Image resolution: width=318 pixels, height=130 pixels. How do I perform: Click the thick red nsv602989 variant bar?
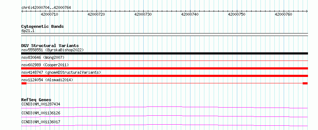(164, 68)
